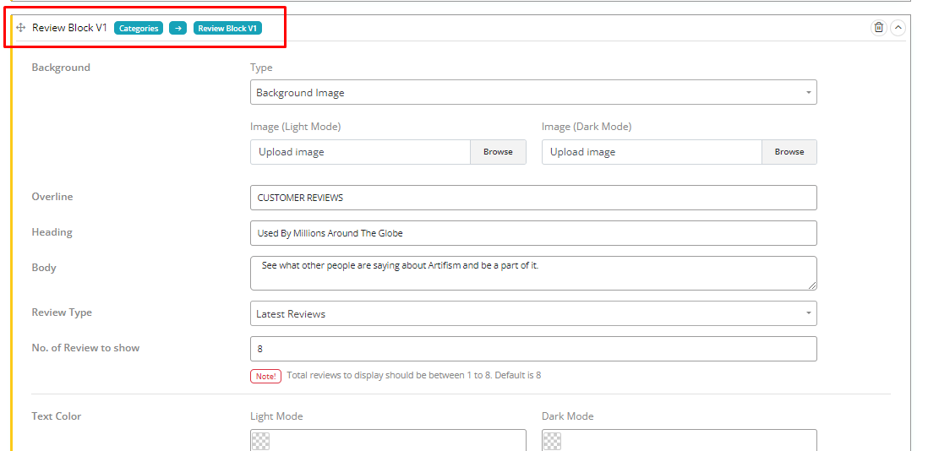Click the No. of Review to show field
Screen dimensions: 928x451
pos(533,349)
